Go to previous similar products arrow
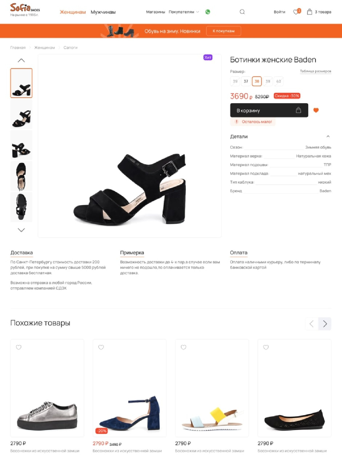Screen dimensions: 342x465 coord(312,324)
